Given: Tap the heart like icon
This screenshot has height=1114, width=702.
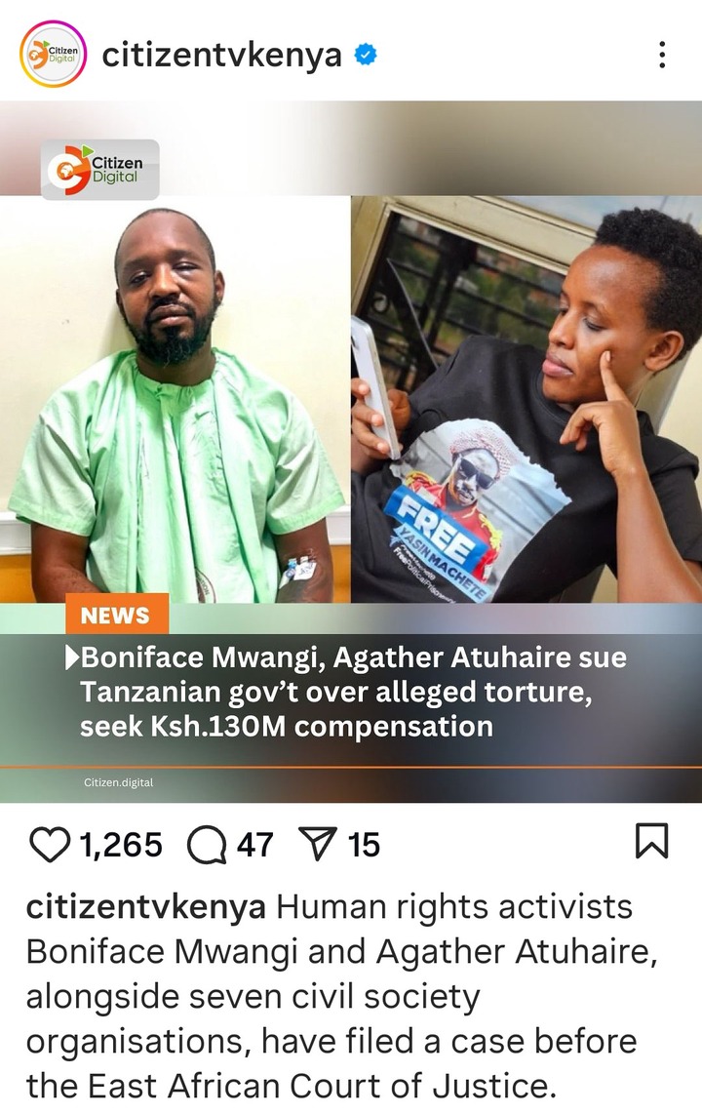Looking at the screenshot, I should click(50, 845).
